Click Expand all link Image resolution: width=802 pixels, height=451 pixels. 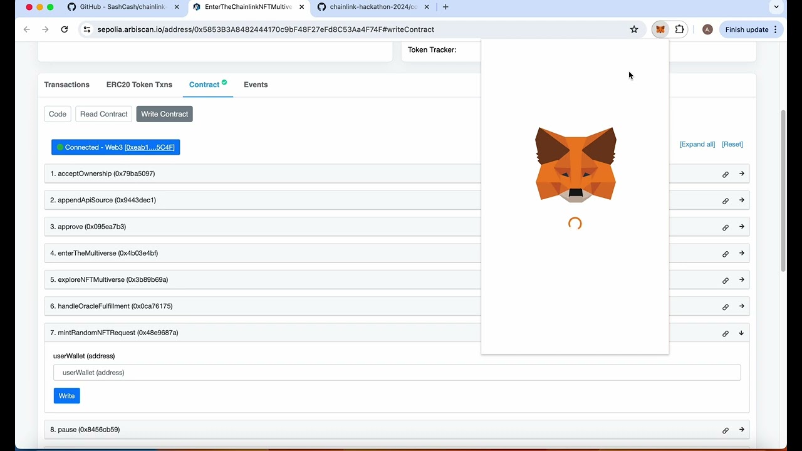697,144
